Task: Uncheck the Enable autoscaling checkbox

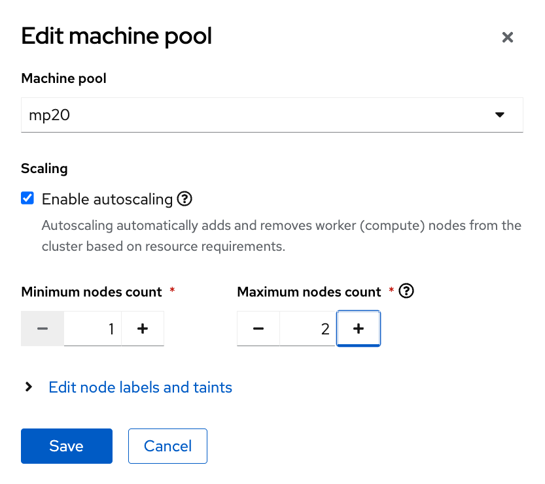Action: point(27,199)
